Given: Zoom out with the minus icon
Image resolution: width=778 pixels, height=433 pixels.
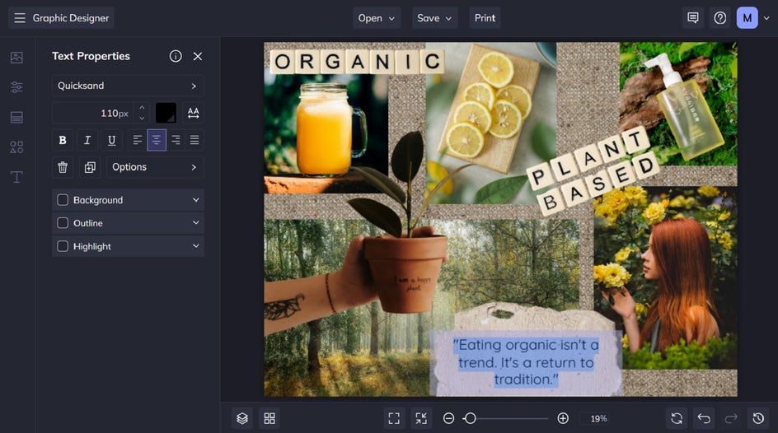Looking at the screenshot, I should pos(448,419).
